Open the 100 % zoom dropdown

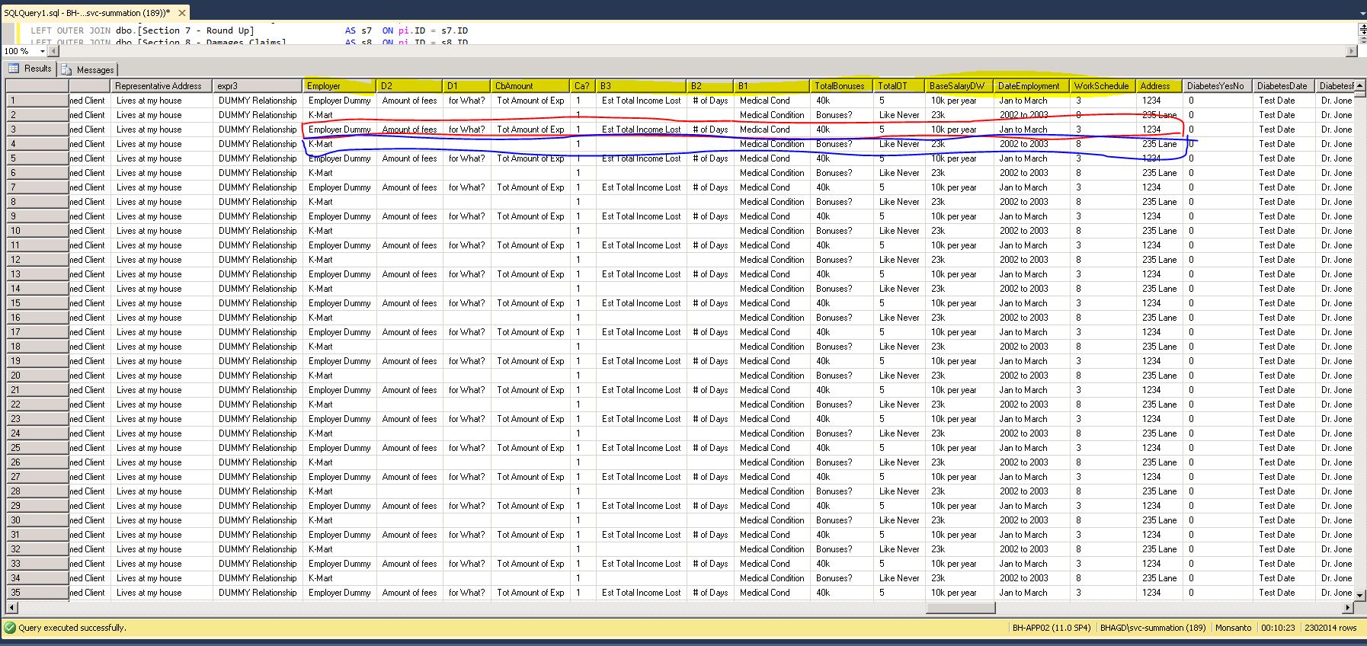pyautogui.click(x=43, y=51)
